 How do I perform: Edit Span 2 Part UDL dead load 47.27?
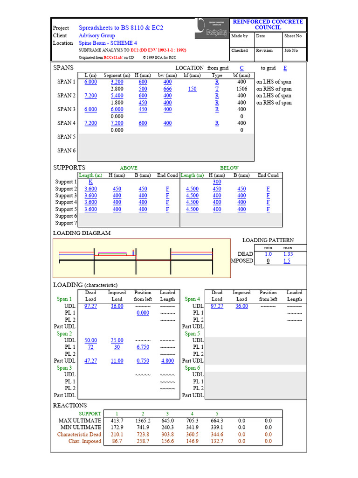(x=91, y=361)
